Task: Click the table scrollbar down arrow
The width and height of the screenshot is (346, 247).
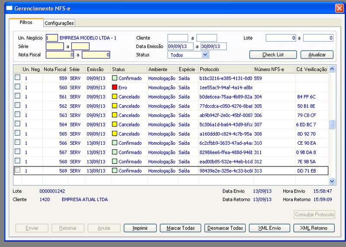Action: [x=332, y=181]
